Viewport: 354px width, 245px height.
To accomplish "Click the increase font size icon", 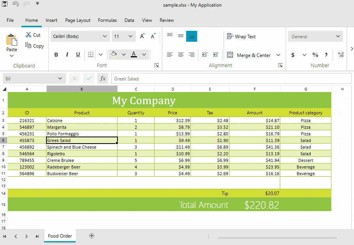I will pos(142,36).
